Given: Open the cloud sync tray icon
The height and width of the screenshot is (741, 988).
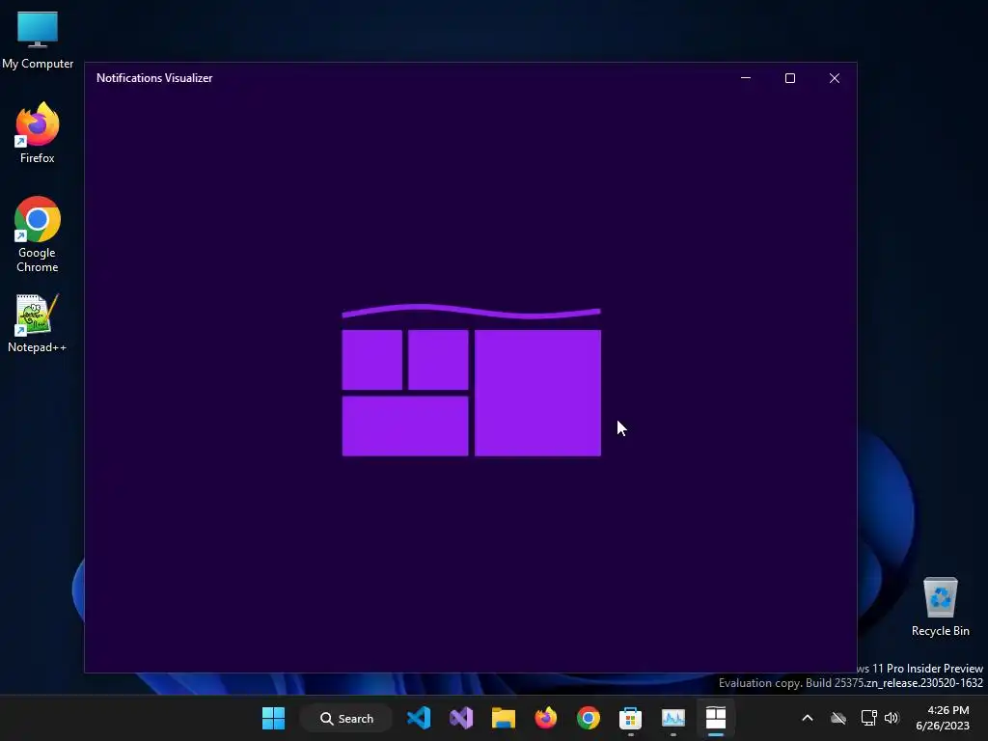Looking at the screenshot, I should [838, 718].
